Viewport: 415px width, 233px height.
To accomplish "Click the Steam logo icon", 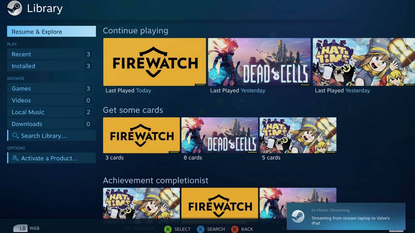I will (x=15, y=8).
